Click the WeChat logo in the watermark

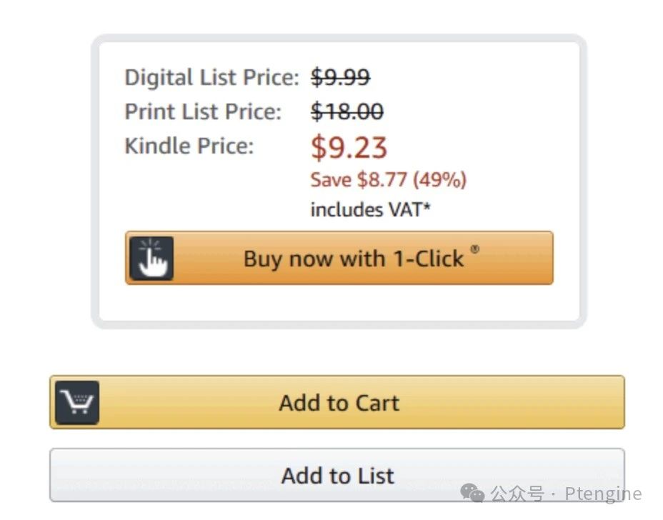pos(473,493)
